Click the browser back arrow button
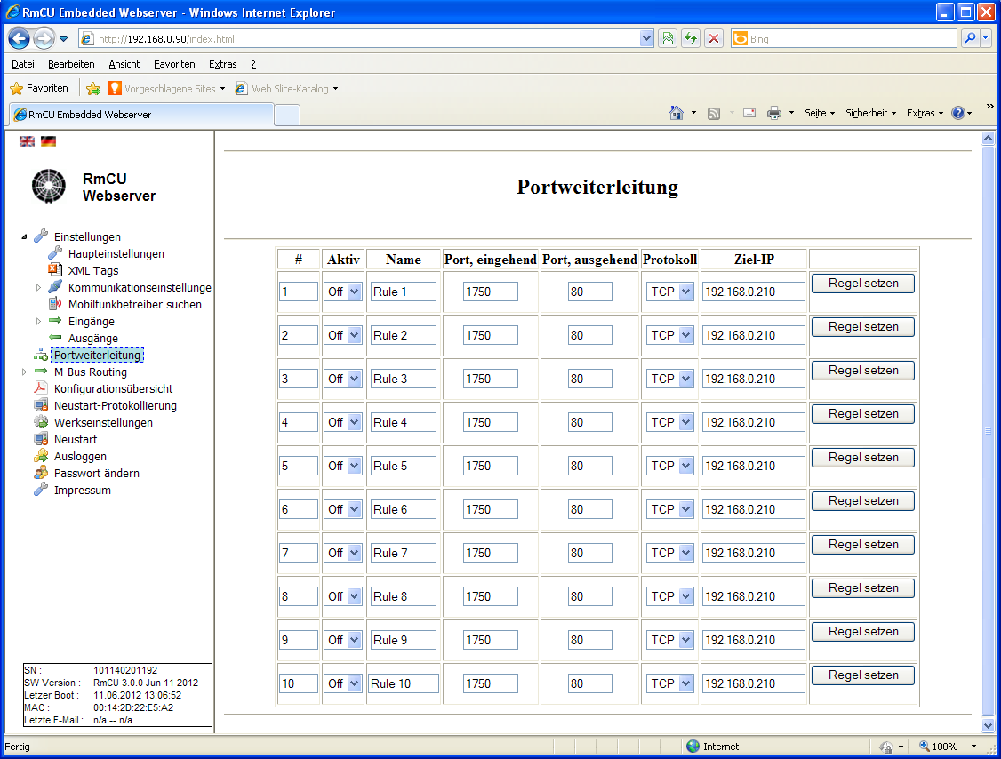The height and width of the screenshot is (759, 1001). tap(20, 39)
